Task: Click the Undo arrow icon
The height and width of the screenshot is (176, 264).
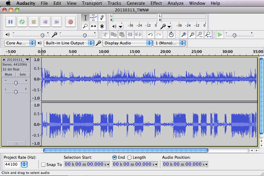Action: pos(150,34)
